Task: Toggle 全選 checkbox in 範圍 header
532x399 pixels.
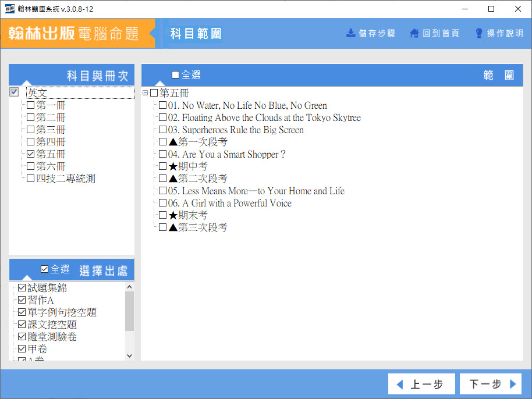Action: 176,75
